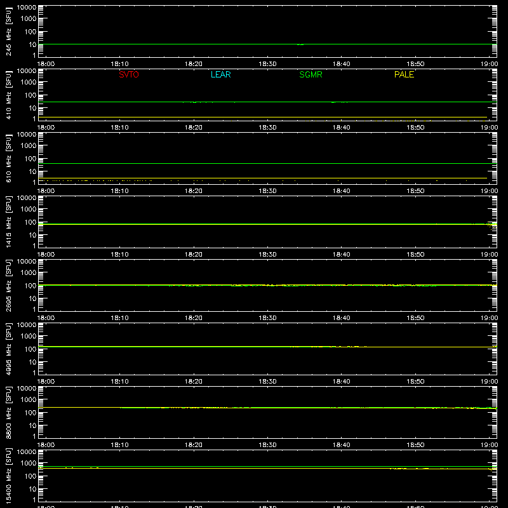This screenshot has width=508, height=508.
Task: Click the 10 tick in the 1415 MHz plot
Action: (32, 235)
